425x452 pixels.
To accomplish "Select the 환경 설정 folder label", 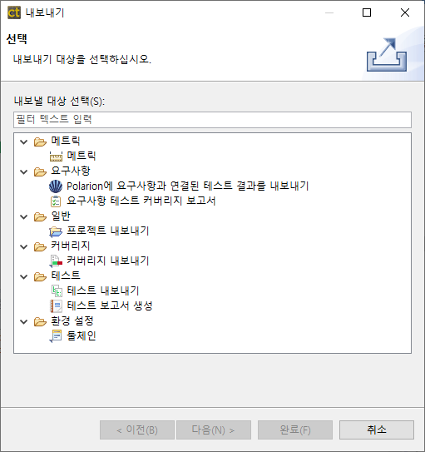I will coord(72,320).
